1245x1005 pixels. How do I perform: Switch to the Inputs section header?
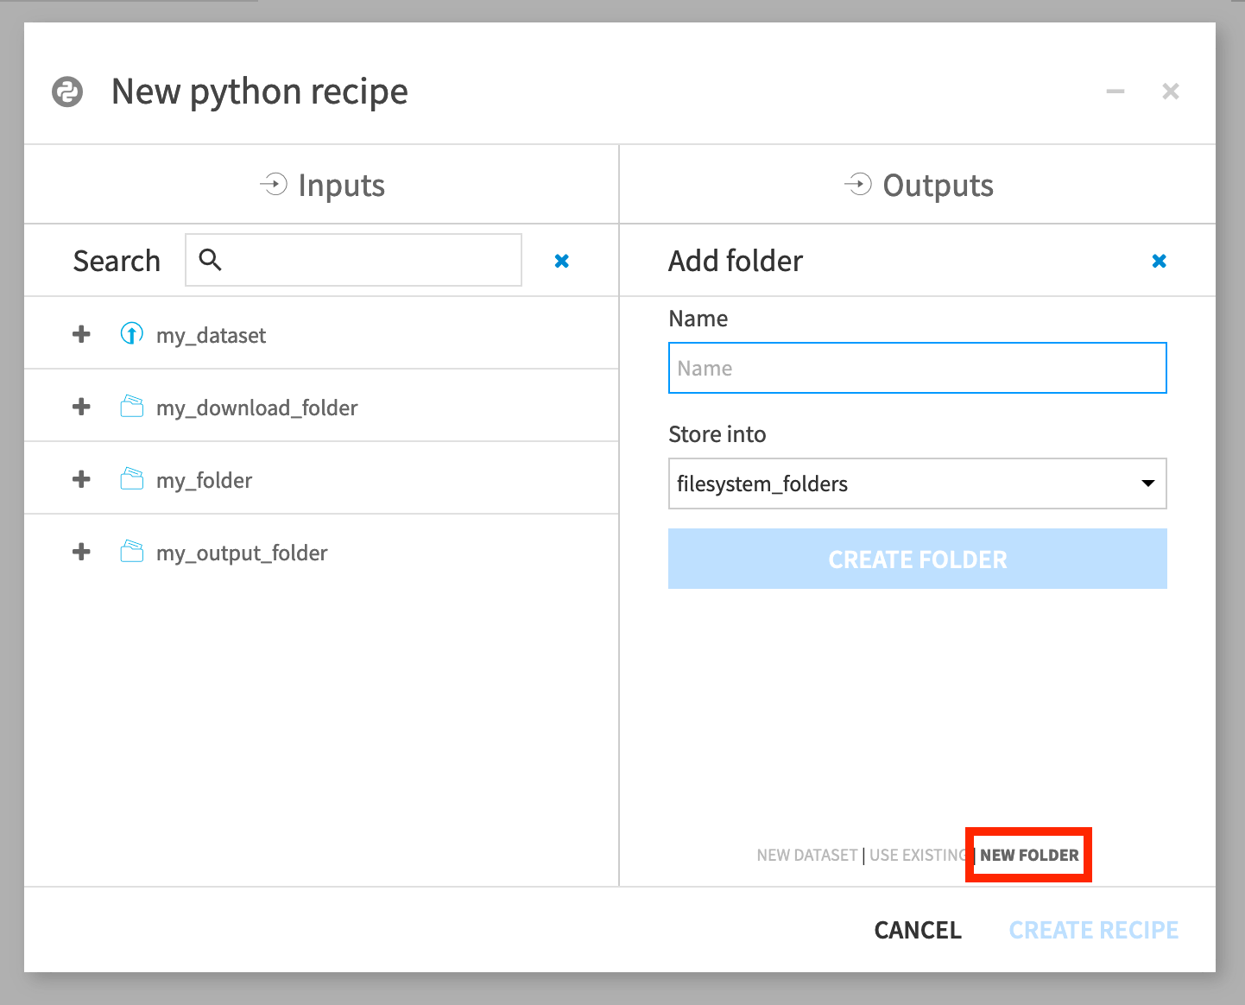[321, 184]
